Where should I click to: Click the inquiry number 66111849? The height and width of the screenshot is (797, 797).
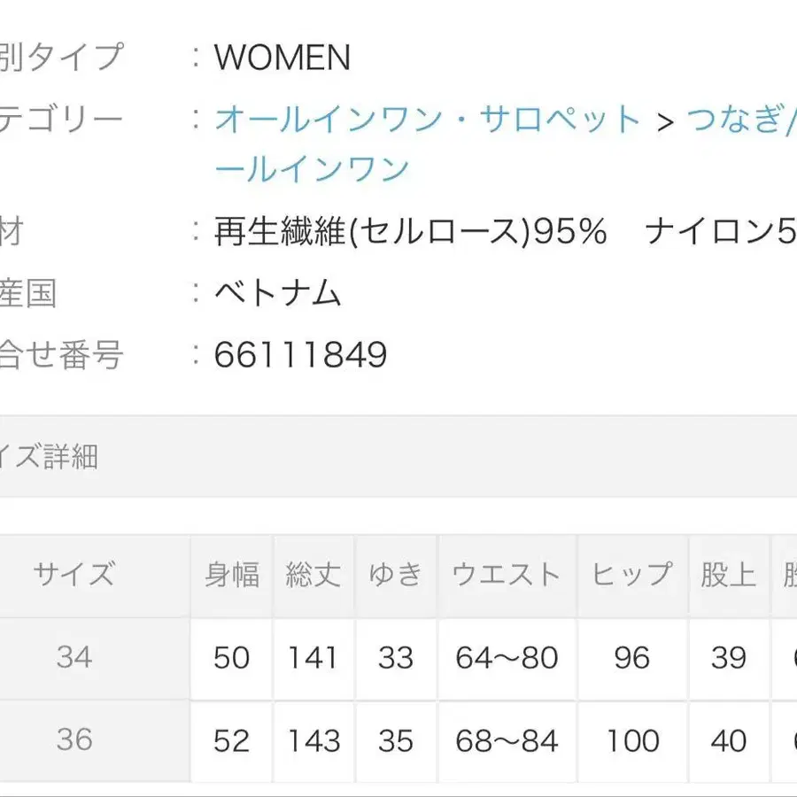[x=300, y=355]
